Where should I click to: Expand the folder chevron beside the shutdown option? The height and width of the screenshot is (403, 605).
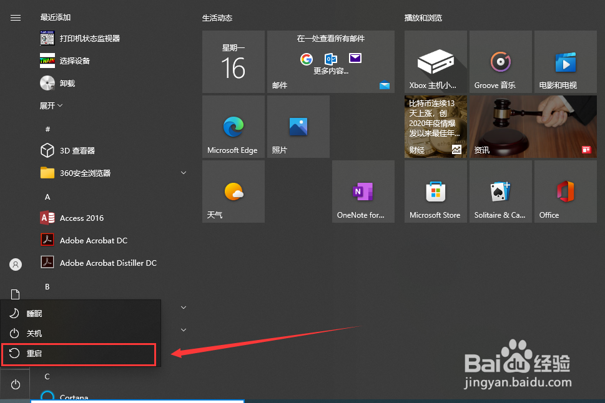click(x=184, y=330)
